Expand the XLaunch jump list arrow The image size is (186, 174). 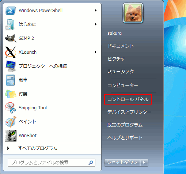coord(96,52)
